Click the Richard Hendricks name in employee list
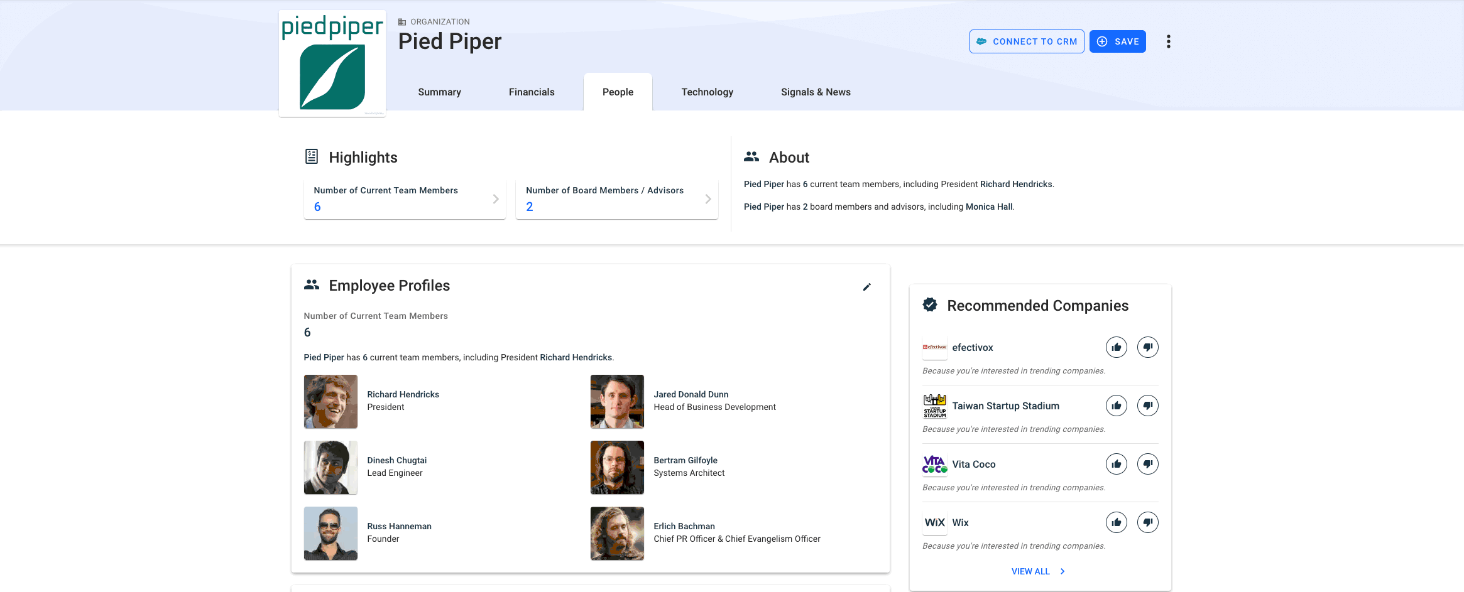The height and width of the screenshot is (592, 1464). point(403,394)
